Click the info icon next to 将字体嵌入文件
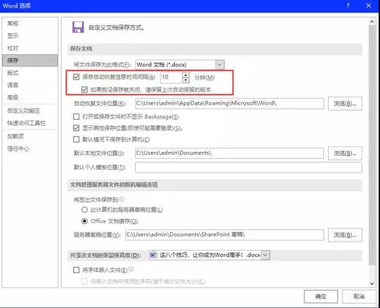Image resolution: width=380 pixels, height=308 pixels. click(131, 269)
